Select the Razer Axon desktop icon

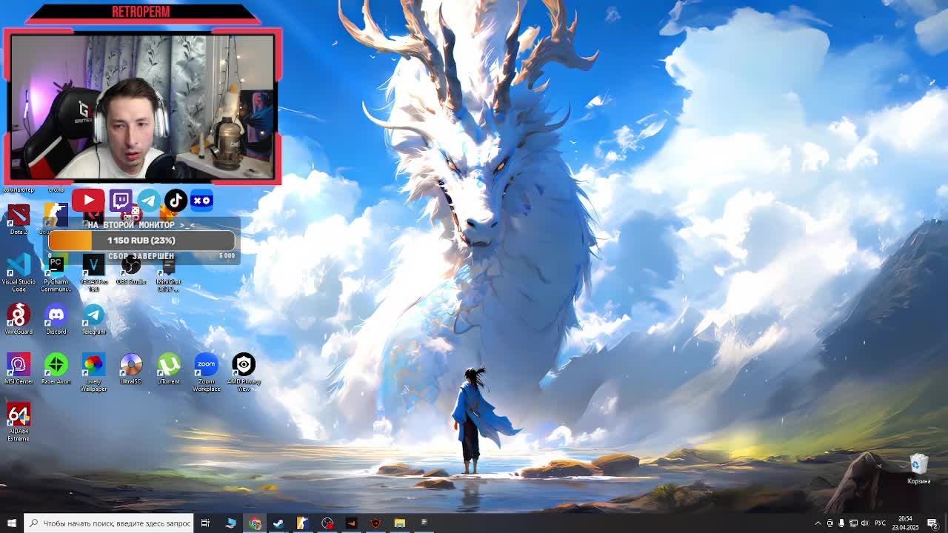[x=56, y=369]
